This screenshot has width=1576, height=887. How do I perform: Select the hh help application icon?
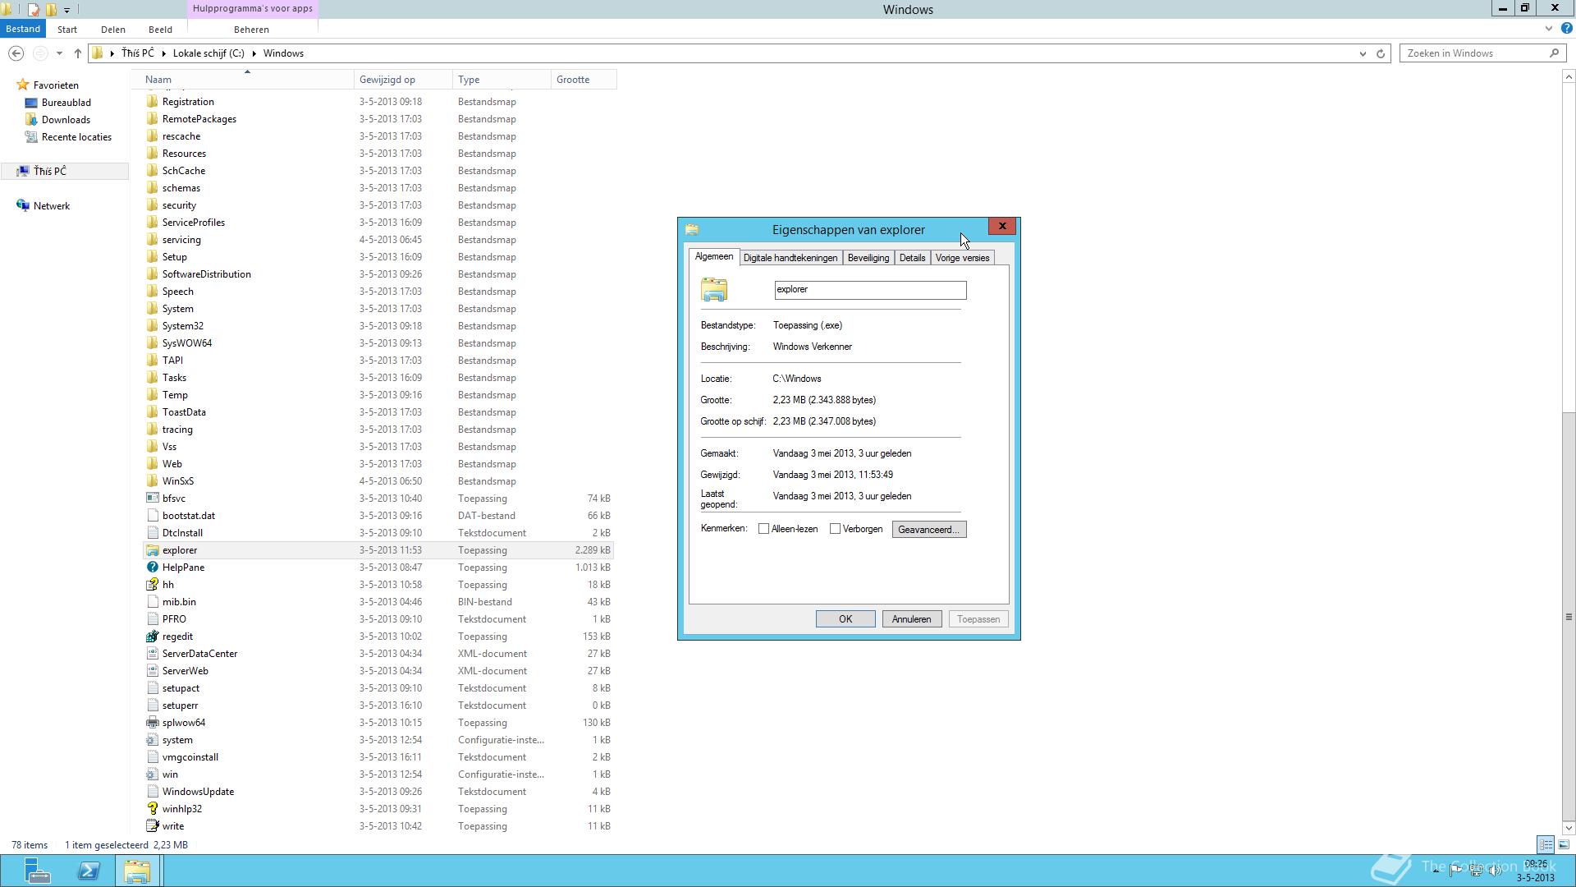[x=152, y=585]
